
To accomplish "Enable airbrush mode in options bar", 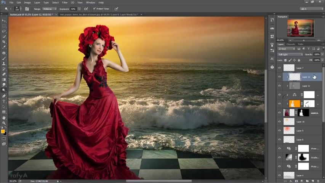I will coord(86,9).
